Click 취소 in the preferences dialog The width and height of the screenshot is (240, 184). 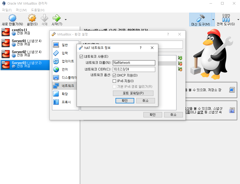pos(173,115)
